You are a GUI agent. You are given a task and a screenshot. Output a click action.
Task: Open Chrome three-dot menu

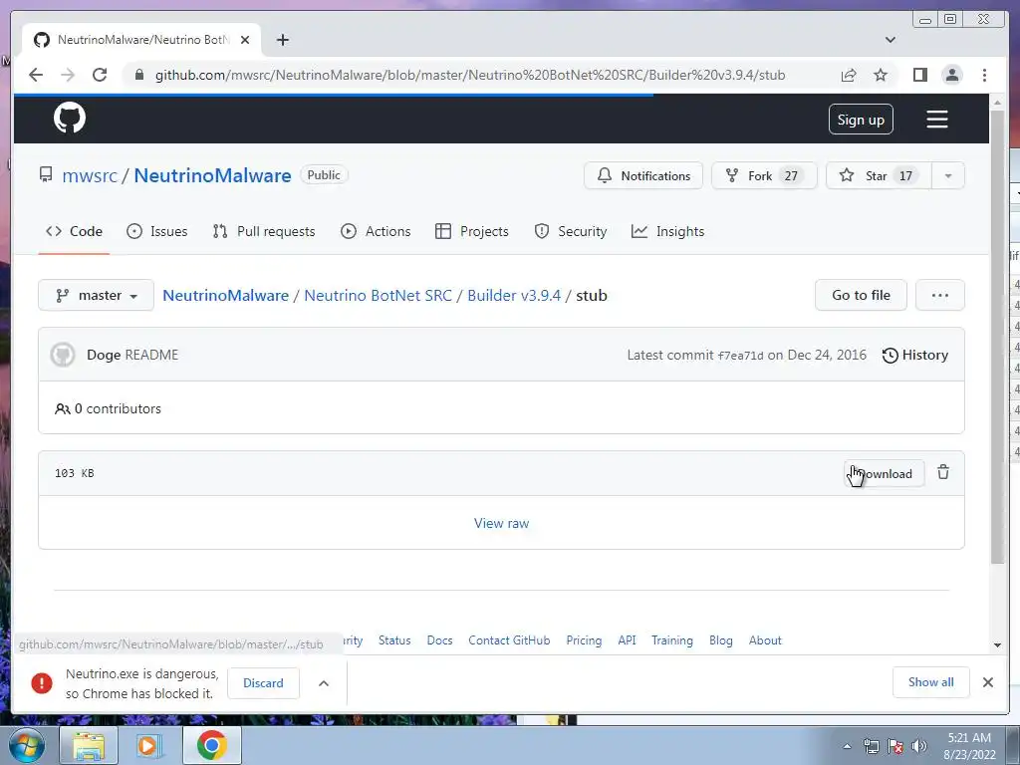click(984, 75)
